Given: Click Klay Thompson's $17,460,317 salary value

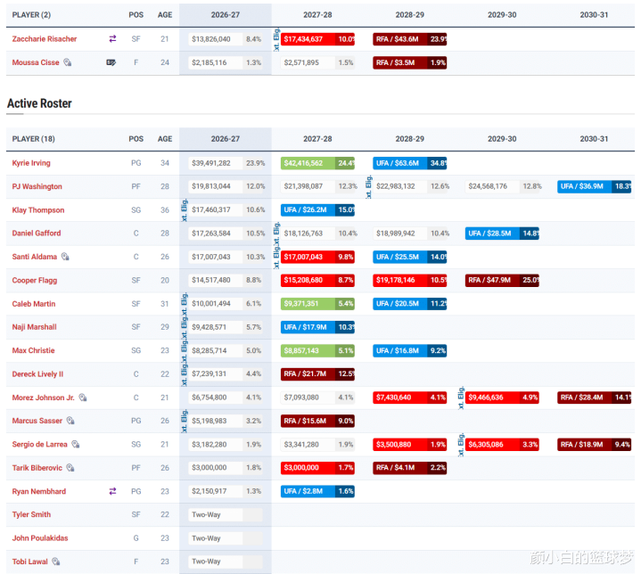Looking at the screenshot, I should click(x=211, y=209).
